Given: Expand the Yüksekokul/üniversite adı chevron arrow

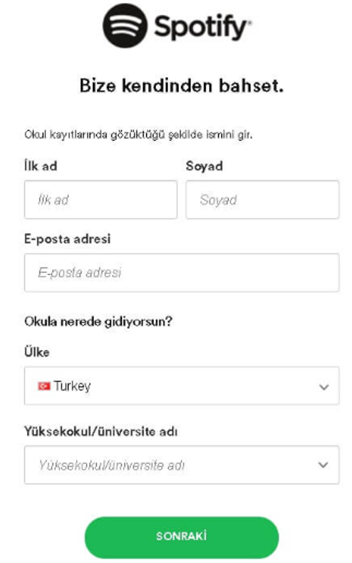Looking at the screenshot, I should 323,465.
